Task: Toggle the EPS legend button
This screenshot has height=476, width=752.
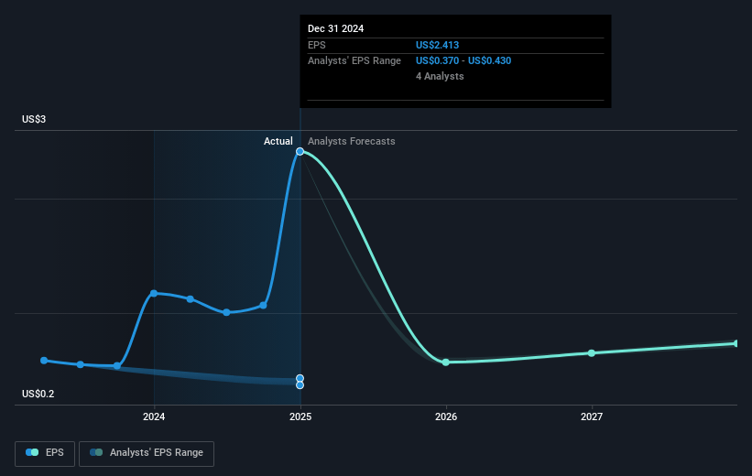Action: tap(45, 453)
